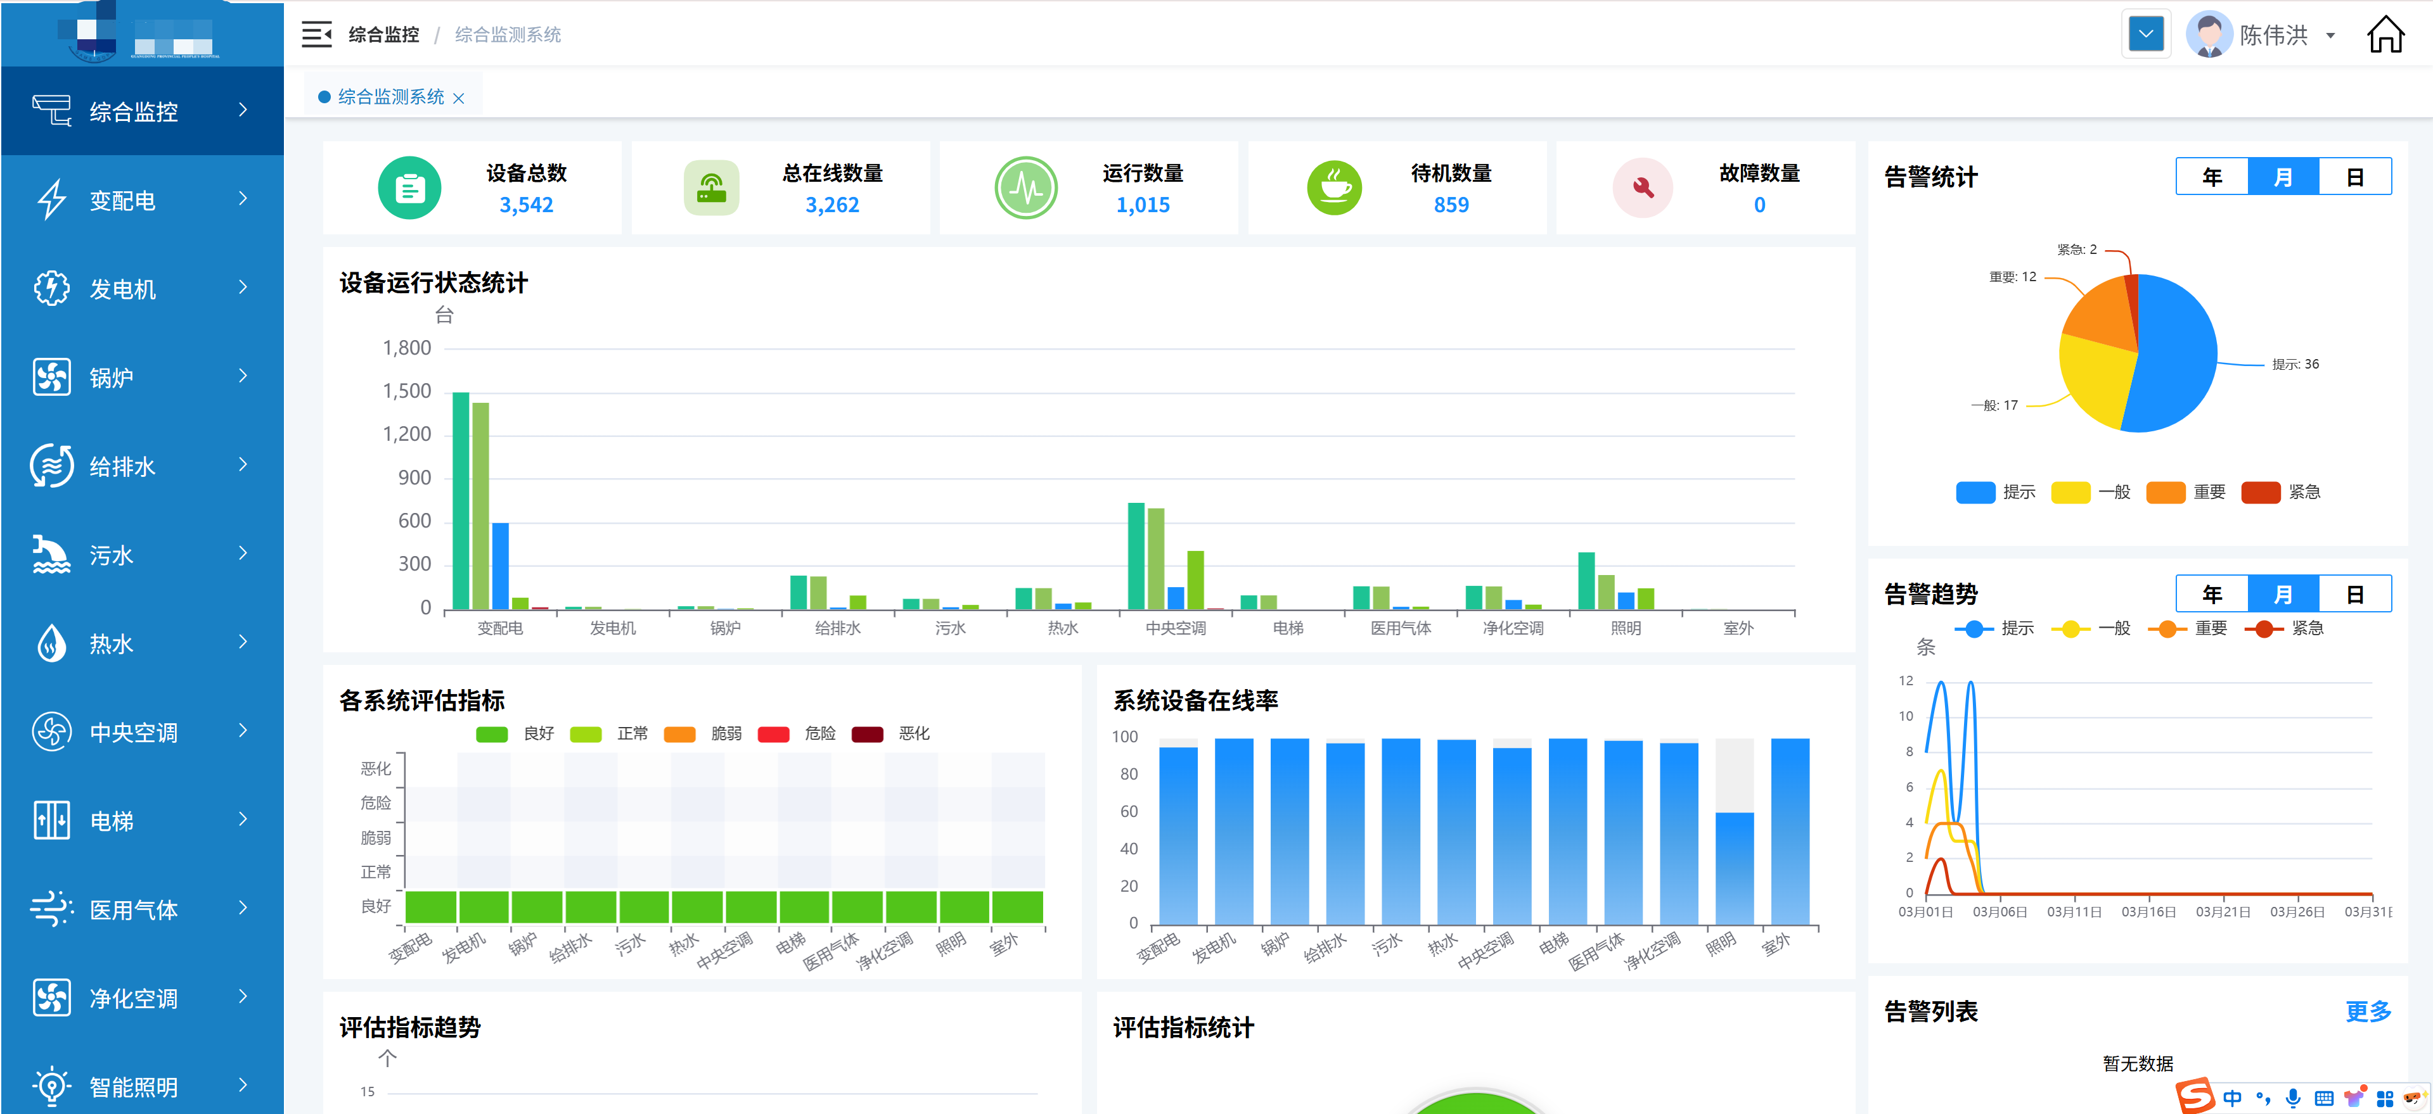Click the Sogou input method S icon
2433x1114 pixels.
pos(2195,1096)
